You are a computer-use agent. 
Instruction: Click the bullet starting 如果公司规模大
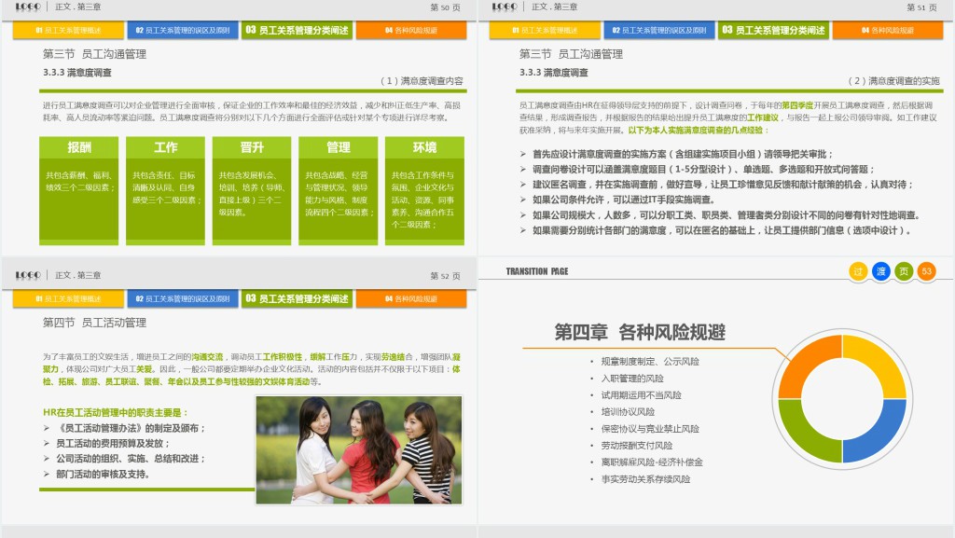[726, 214]
